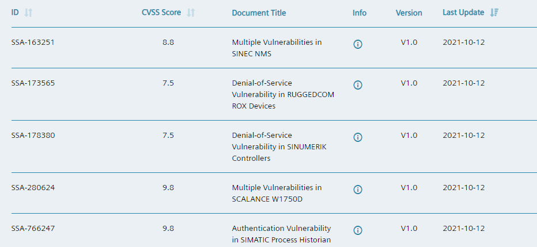Open info icon for SSA-178380

tap(358, 137)
